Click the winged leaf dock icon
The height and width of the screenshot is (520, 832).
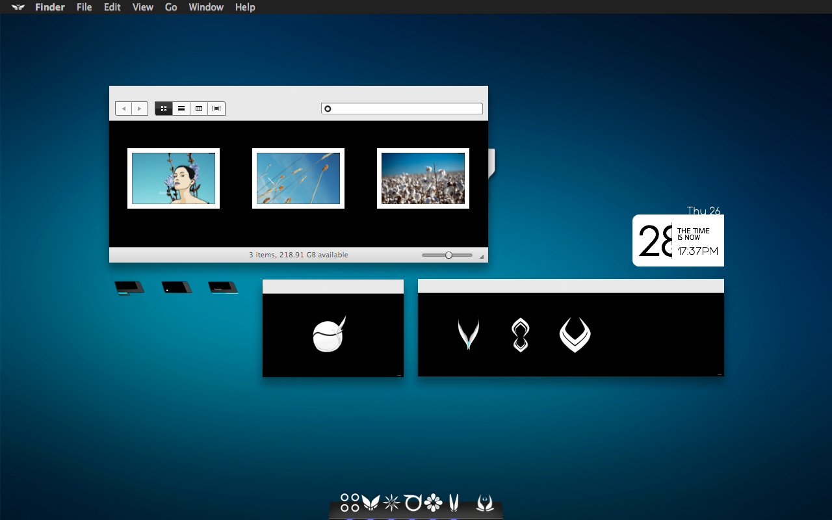click(370, 502)
